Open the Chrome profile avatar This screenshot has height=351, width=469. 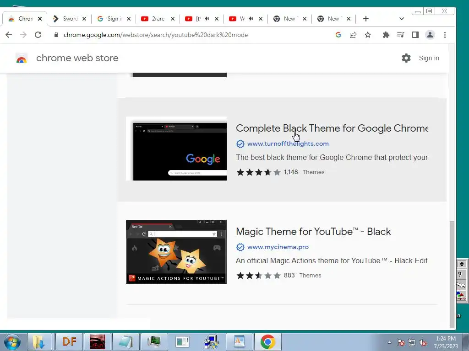[430, 35]
